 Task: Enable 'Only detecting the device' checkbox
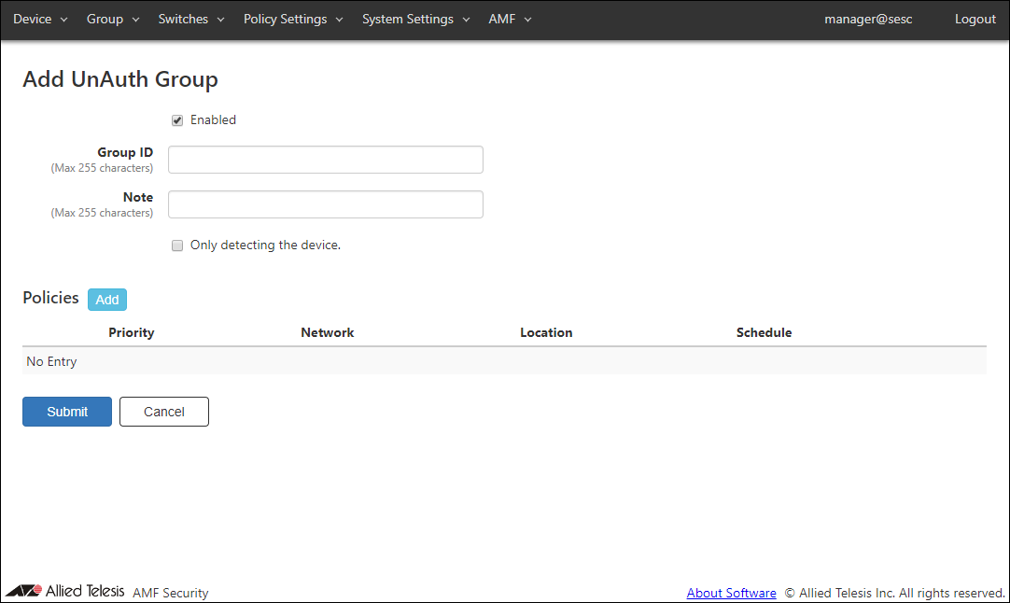point(177,245)
